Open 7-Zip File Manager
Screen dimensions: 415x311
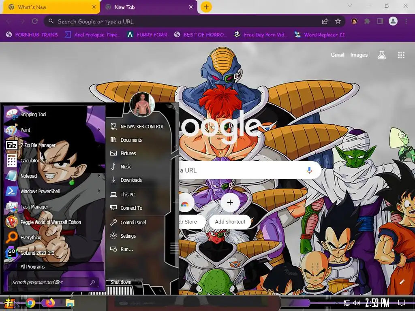pos(54,145)
